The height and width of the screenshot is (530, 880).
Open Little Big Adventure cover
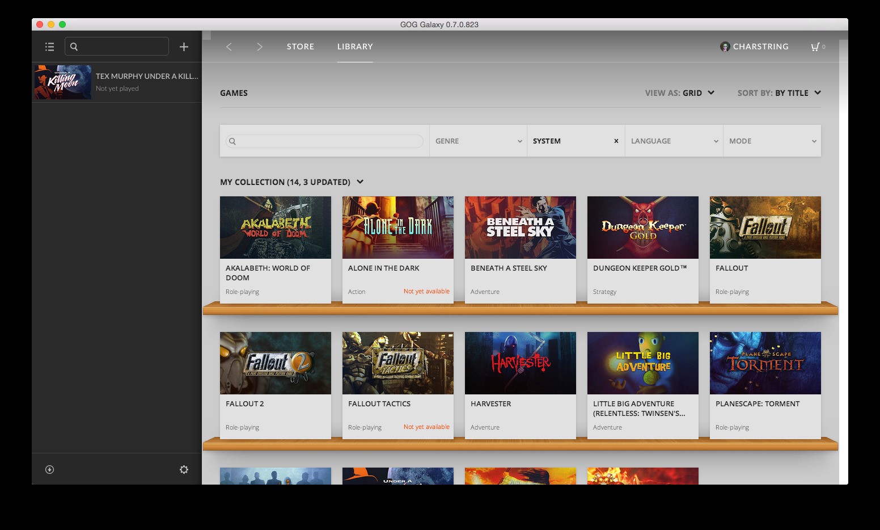(x=643, y=363)
